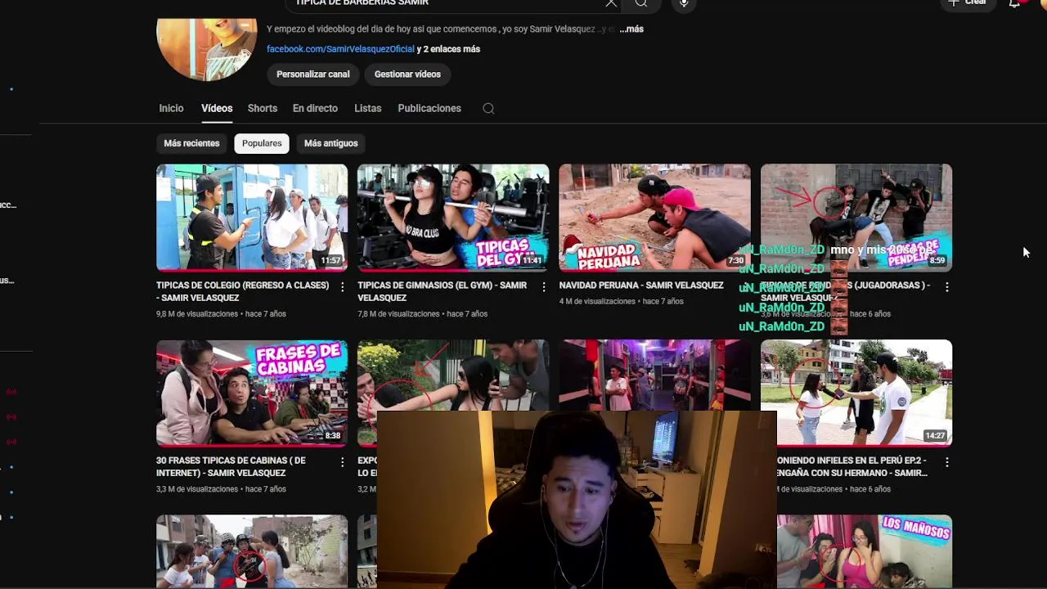Sort videos by Más antiguos
This screenshot has height=589, width=1047.
click(331, 143)
